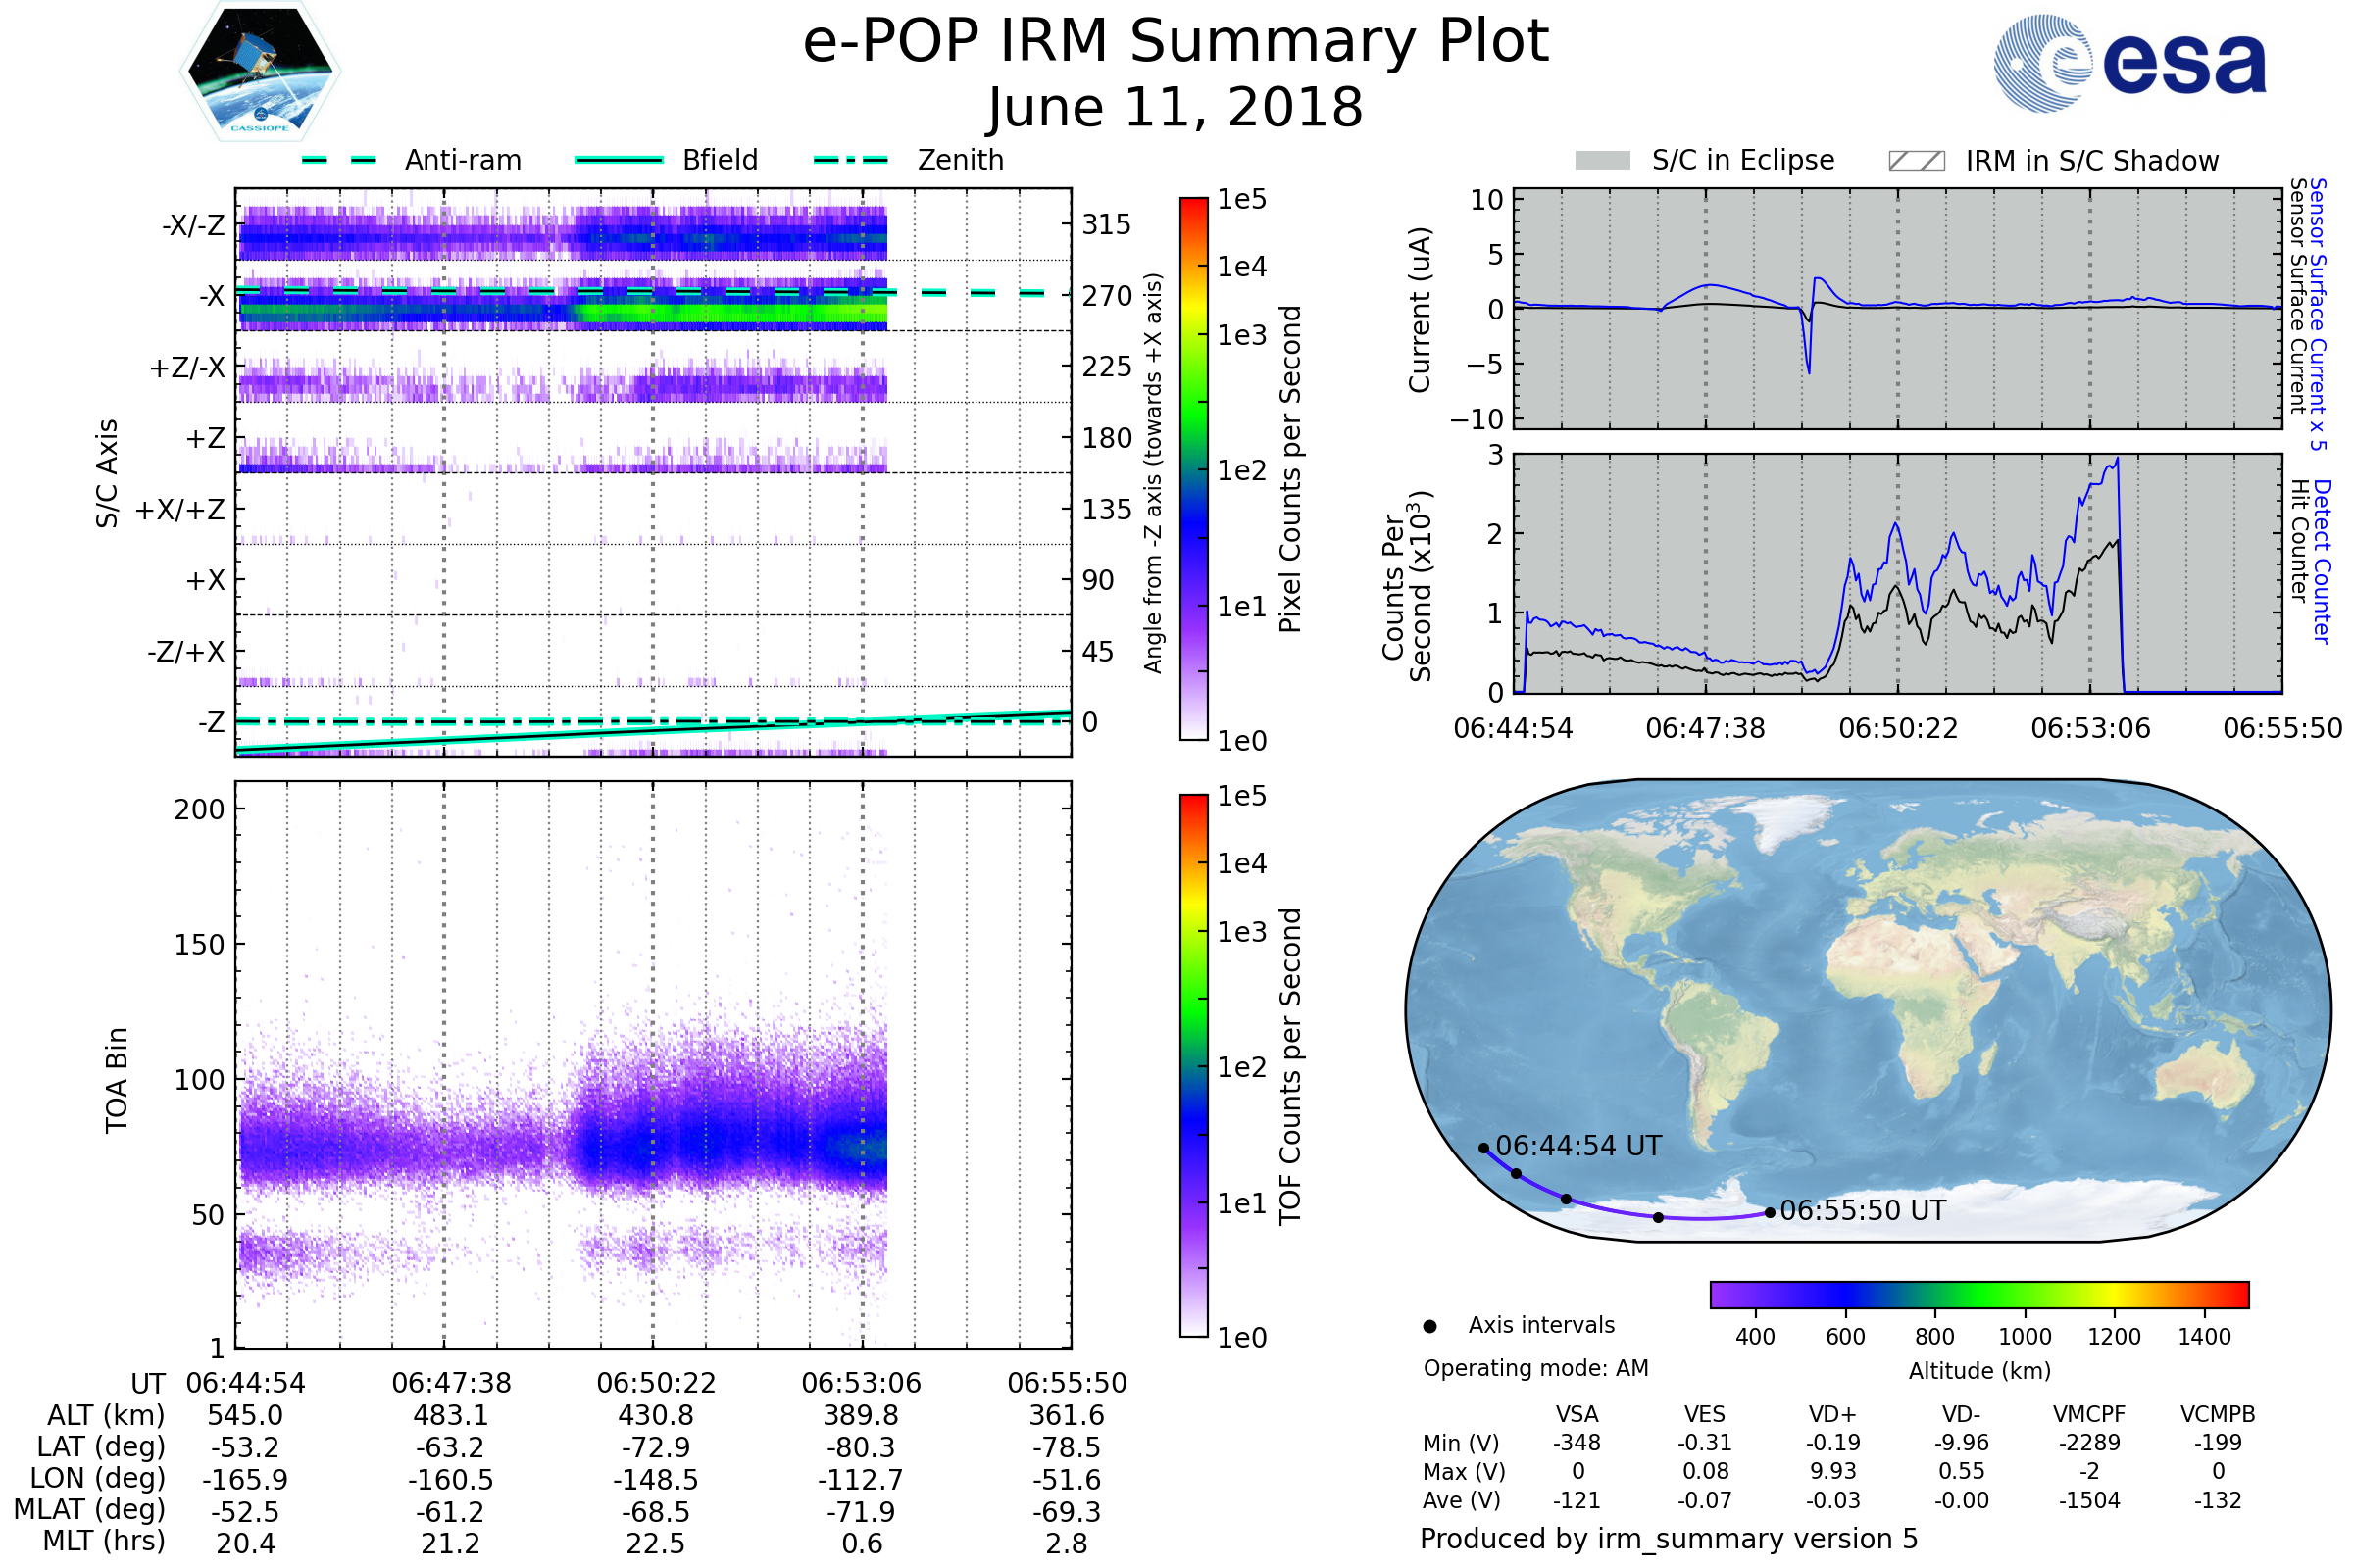Click the 06:55:50 UT track end label
This screenshot has height=1568, width=2353.
(1862, 1211)
